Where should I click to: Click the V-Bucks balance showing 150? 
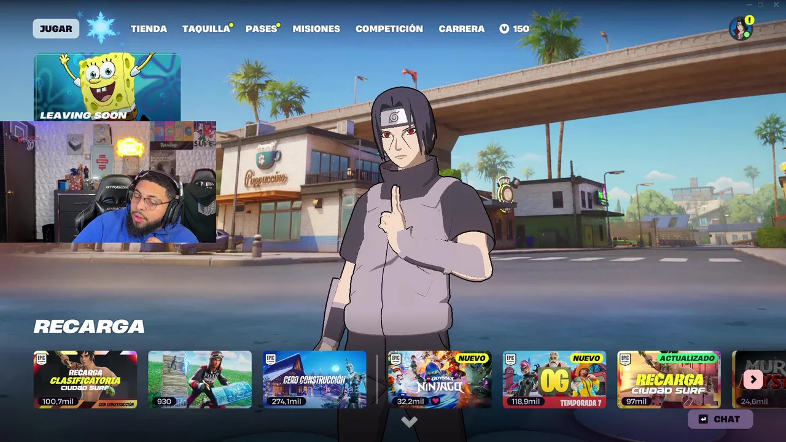pos(514,29)
